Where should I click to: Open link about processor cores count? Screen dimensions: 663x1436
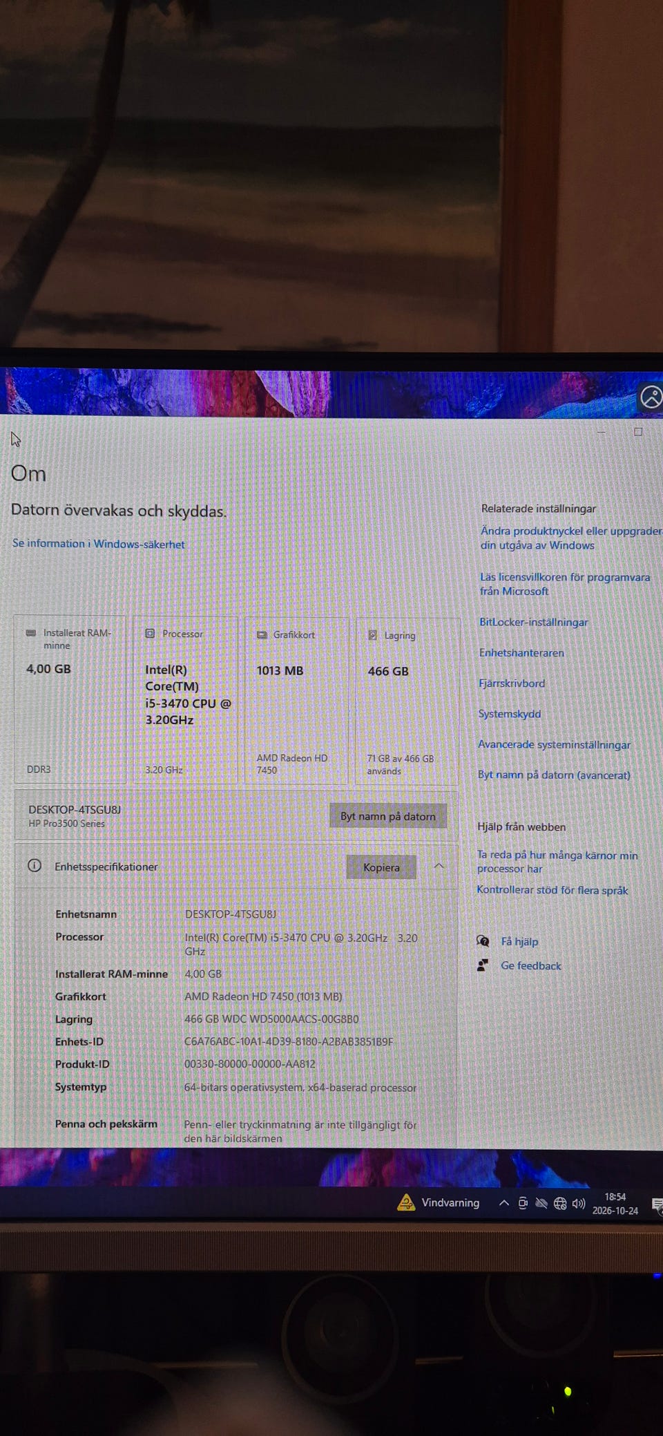(557, 862)
